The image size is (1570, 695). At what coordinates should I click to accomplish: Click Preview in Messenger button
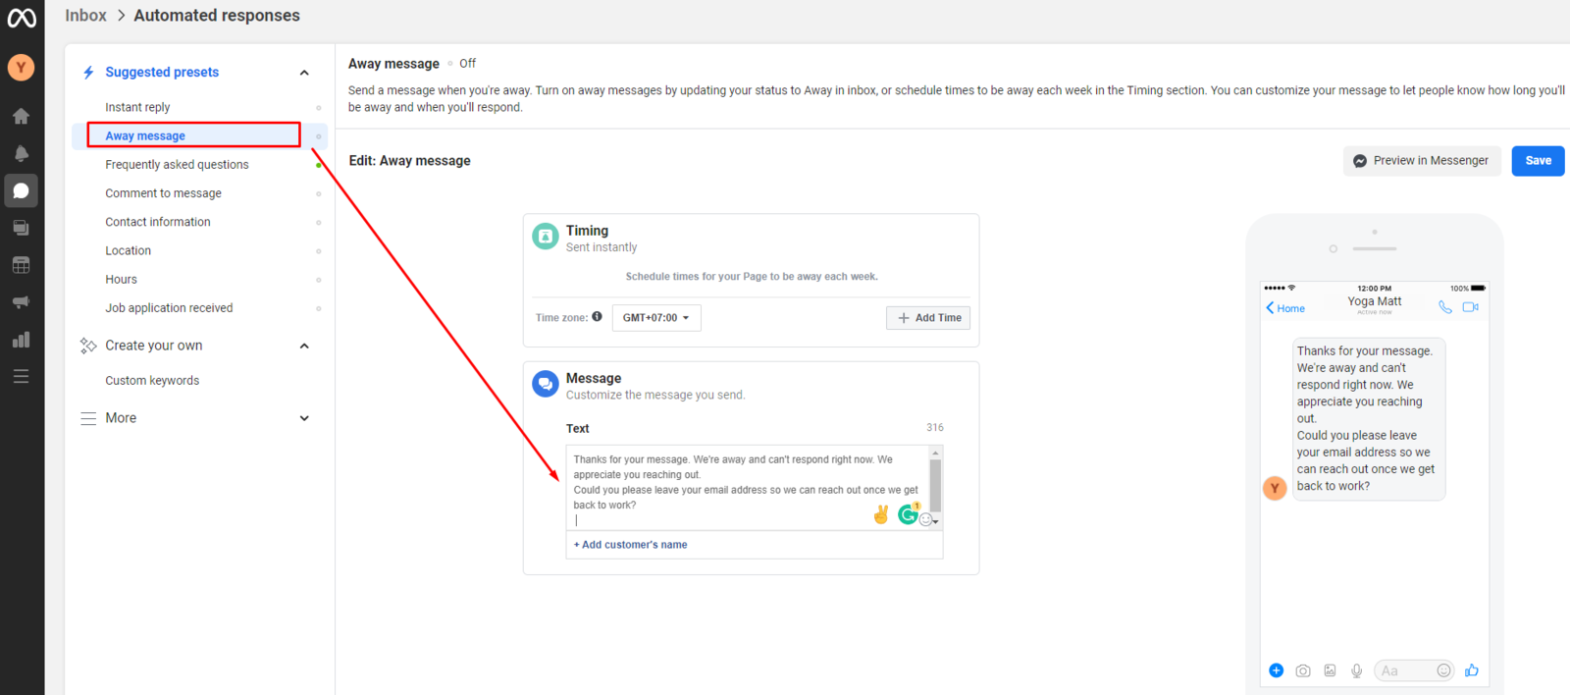[x=1421, y=161]
